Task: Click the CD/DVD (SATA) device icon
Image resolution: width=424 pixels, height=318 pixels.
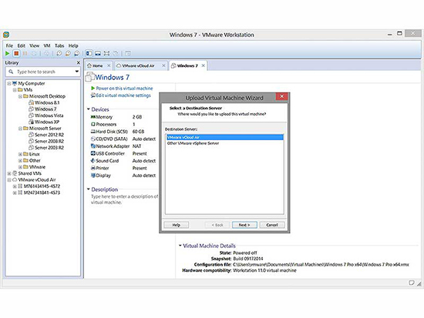Action: [93, 139]
